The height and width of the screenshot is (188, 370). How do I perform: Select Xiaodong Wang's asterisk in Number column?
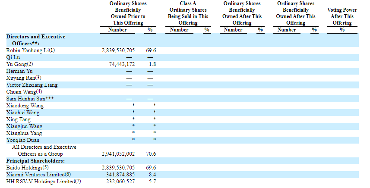pos(133,105)
